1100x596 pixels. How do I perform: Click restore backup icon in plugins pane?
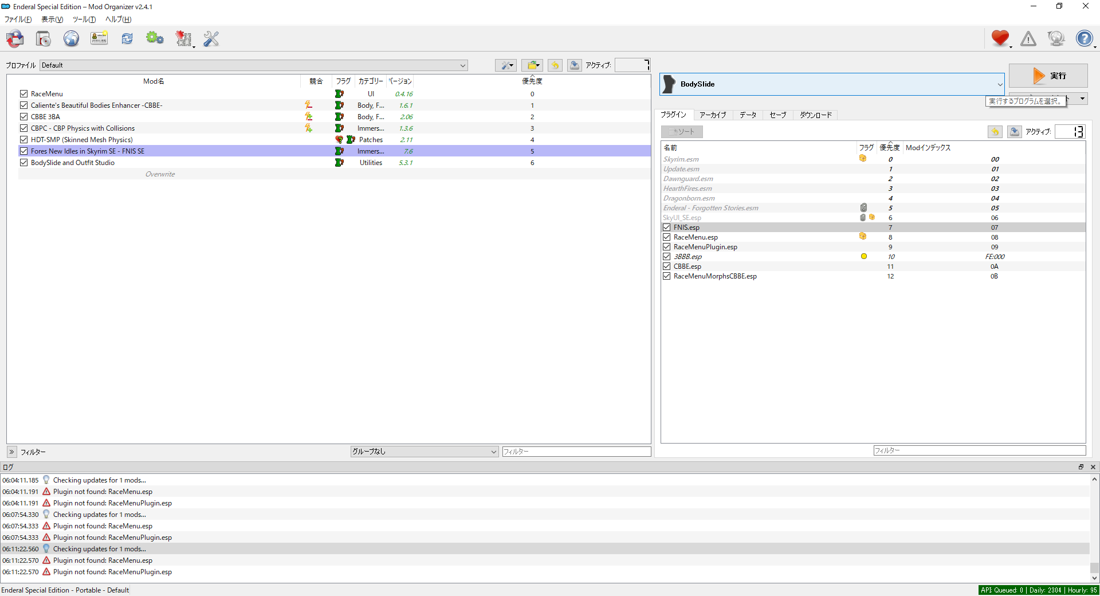point(995,132)
